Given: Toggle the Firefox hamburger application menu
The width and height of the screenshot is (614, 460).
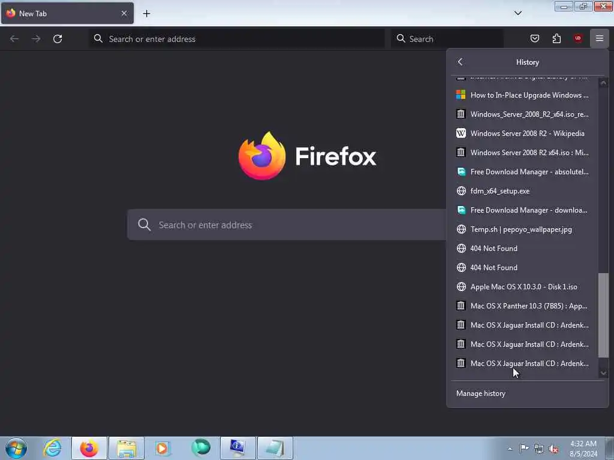Looking at the screenshot, I should coord(600,38).
